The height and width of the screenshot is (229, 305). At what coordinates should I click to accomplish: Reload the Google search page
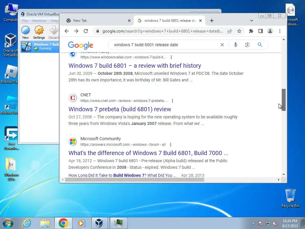(86, 31)
